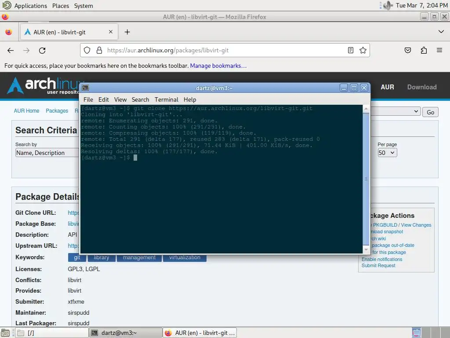Close the AUR libvirt-git tab
The width and height of the screenshot is (450, 338).
[110, 32]
